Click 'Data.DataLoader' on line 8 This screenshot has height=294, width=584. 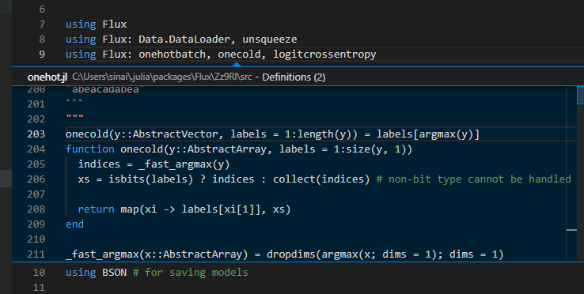184,40
